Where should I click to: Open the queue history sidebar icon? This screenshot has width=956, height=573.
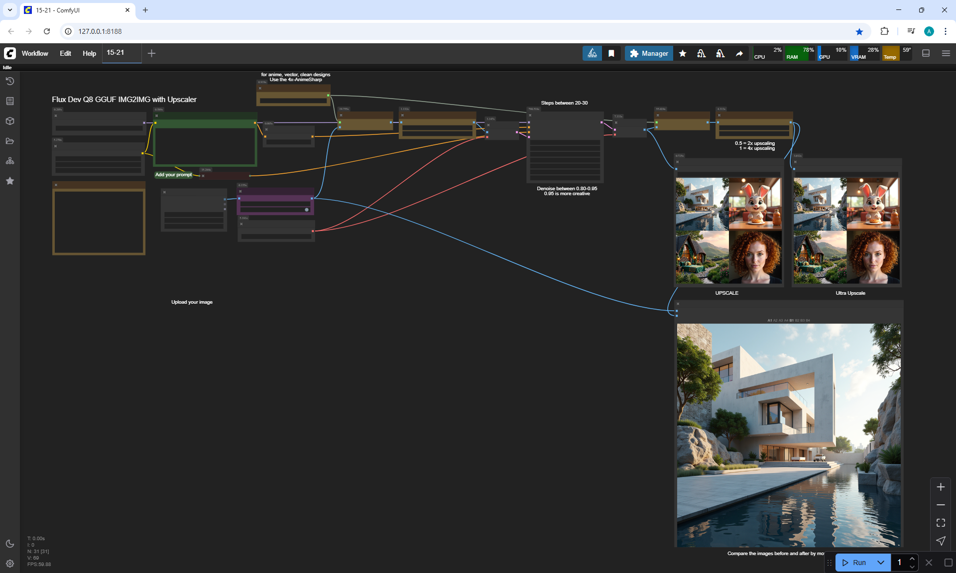tap(10, 81)
